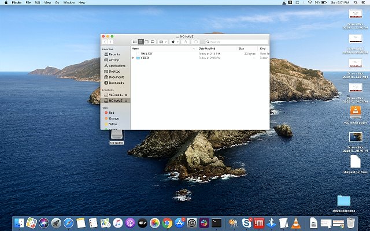Select AirDrop in the Finder sidebar

pos(113,59)
